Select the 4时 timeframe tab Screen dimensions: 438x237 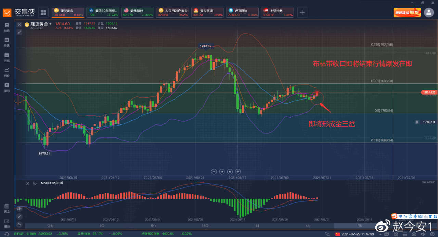tap(308, 226)
